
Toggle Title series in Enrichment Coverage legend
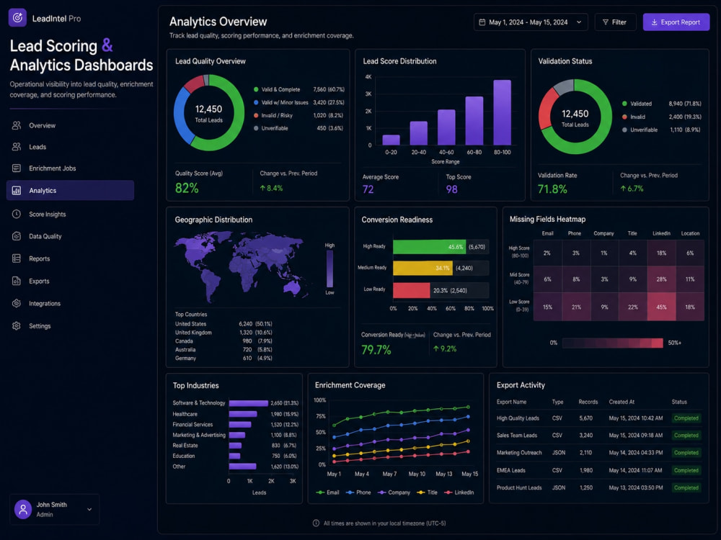tap(427, 492)
